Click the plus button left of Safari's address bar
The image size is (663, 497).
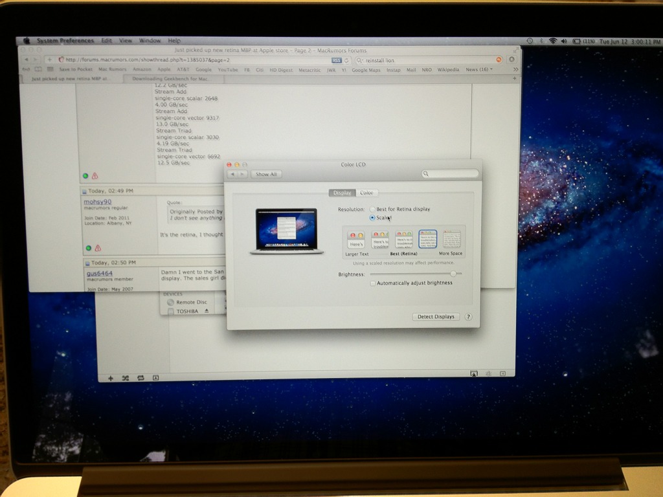[x=49, y=60]
